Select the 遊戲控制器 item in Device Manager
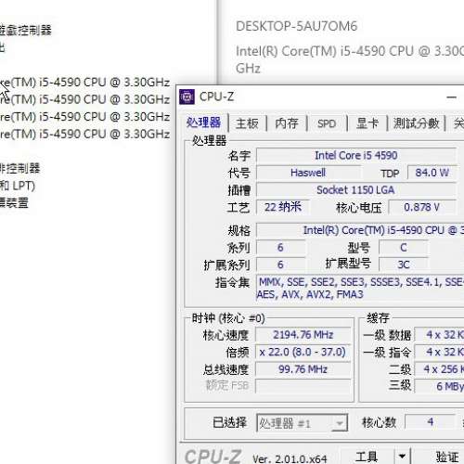 pos(26,30)
